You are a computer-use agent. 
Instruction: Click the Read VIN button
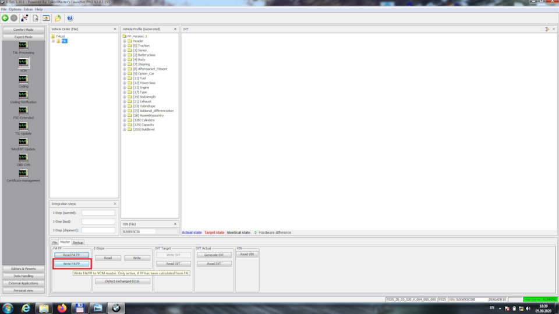[x=247, y=254]
